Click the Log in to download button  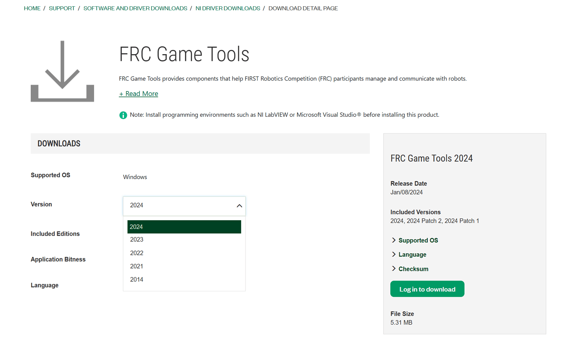click(427, 289)
